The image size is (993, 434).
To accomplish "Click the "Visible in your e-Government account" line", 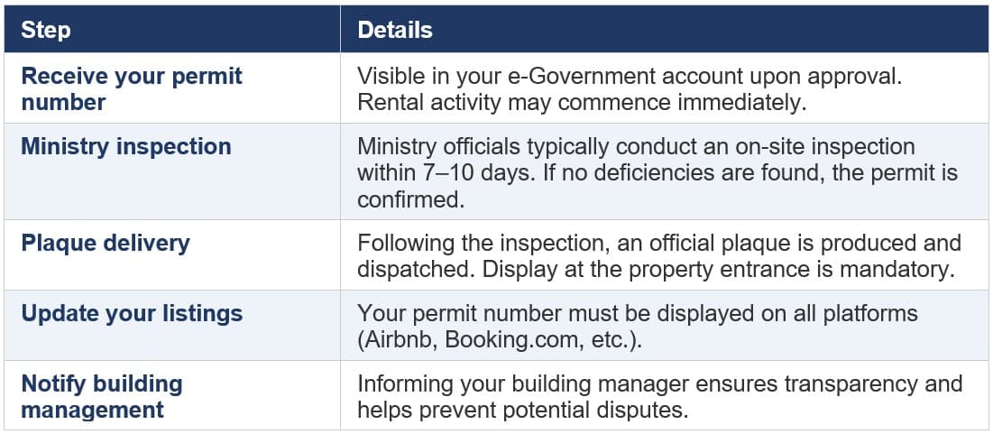I will [630, 77].
